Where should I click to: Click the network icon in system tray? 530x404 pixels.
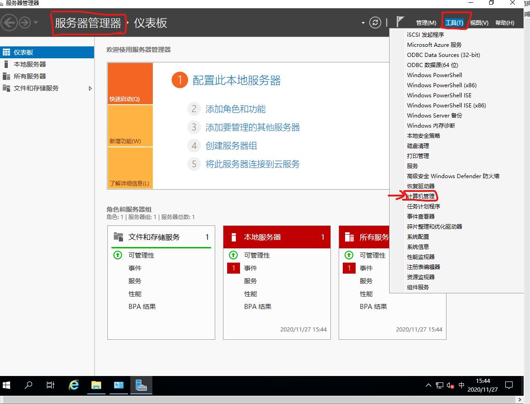click(x=439, y=386)
